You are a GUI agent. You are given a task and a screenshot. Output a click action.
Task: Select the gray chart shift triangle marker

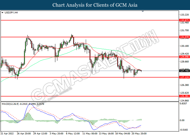(142, 11)
